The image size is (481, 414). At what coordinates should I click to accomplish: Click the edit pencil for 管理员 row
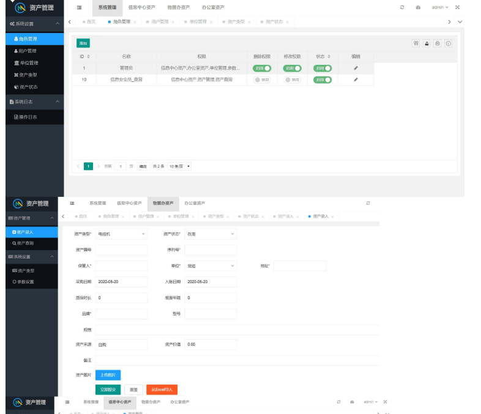[356, 68]
